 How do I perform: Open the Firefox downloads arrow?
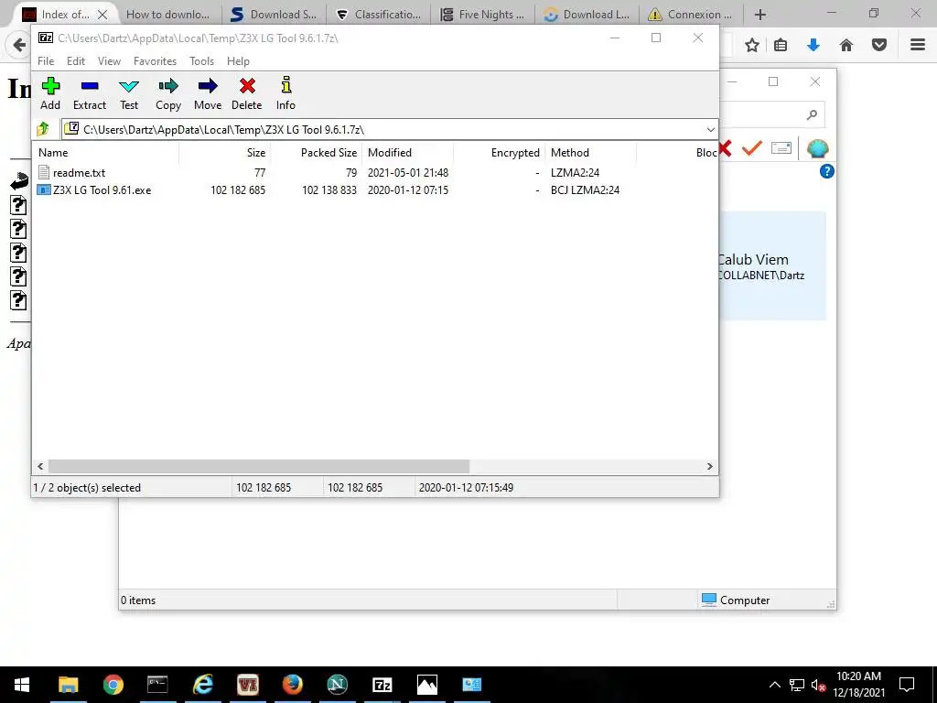pos(813,45)
